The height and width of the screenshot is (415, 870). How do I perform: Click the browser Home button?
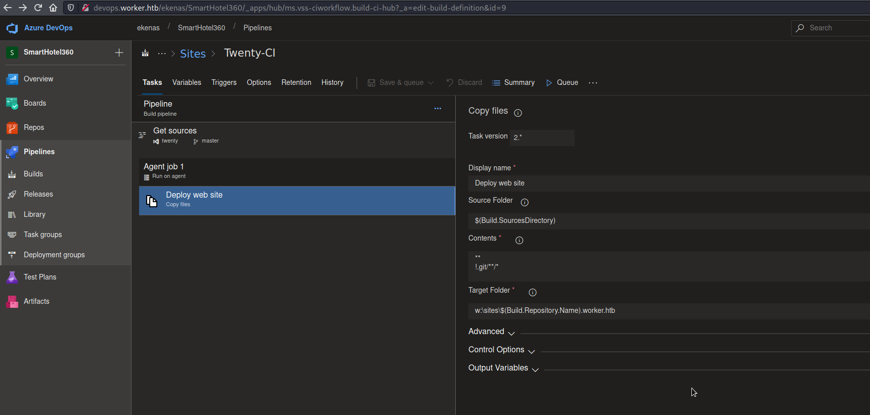pyautogui.click(x=53, y=8)
